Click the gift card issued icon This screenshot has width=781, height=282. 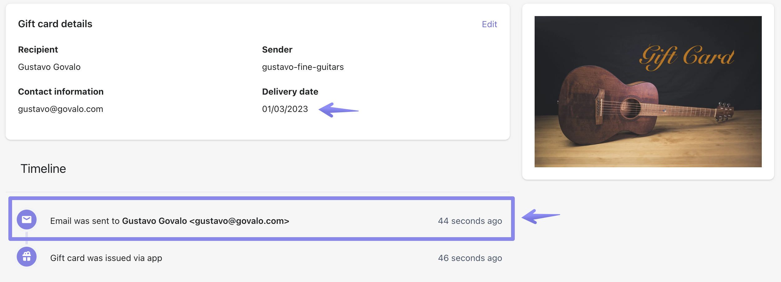27,257
